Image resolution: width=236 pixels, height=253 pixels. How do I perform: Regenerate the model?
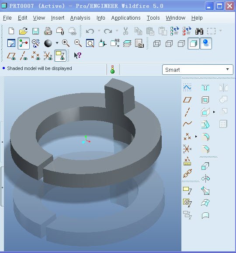point(175,31)
